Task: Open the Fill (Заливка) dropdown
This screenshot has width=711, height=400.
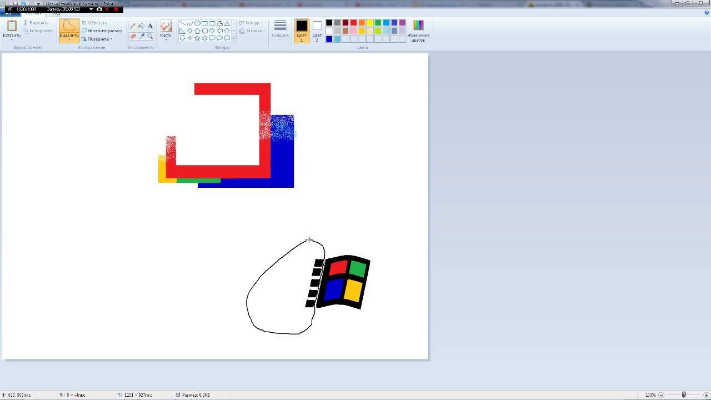Action: [252, 31]
